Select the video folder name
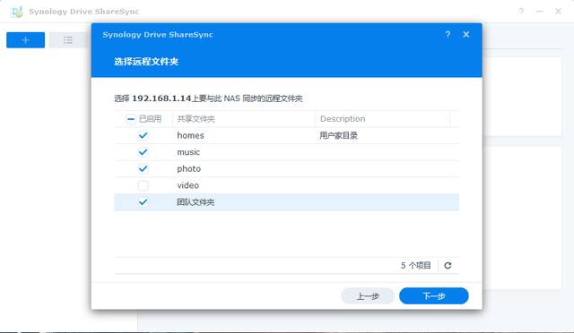Screen dimensions: 574x333 187,185
